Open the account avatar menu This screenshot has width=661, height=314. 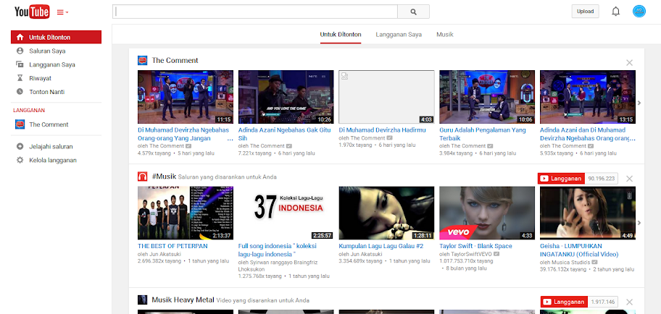tap(639, 12)
